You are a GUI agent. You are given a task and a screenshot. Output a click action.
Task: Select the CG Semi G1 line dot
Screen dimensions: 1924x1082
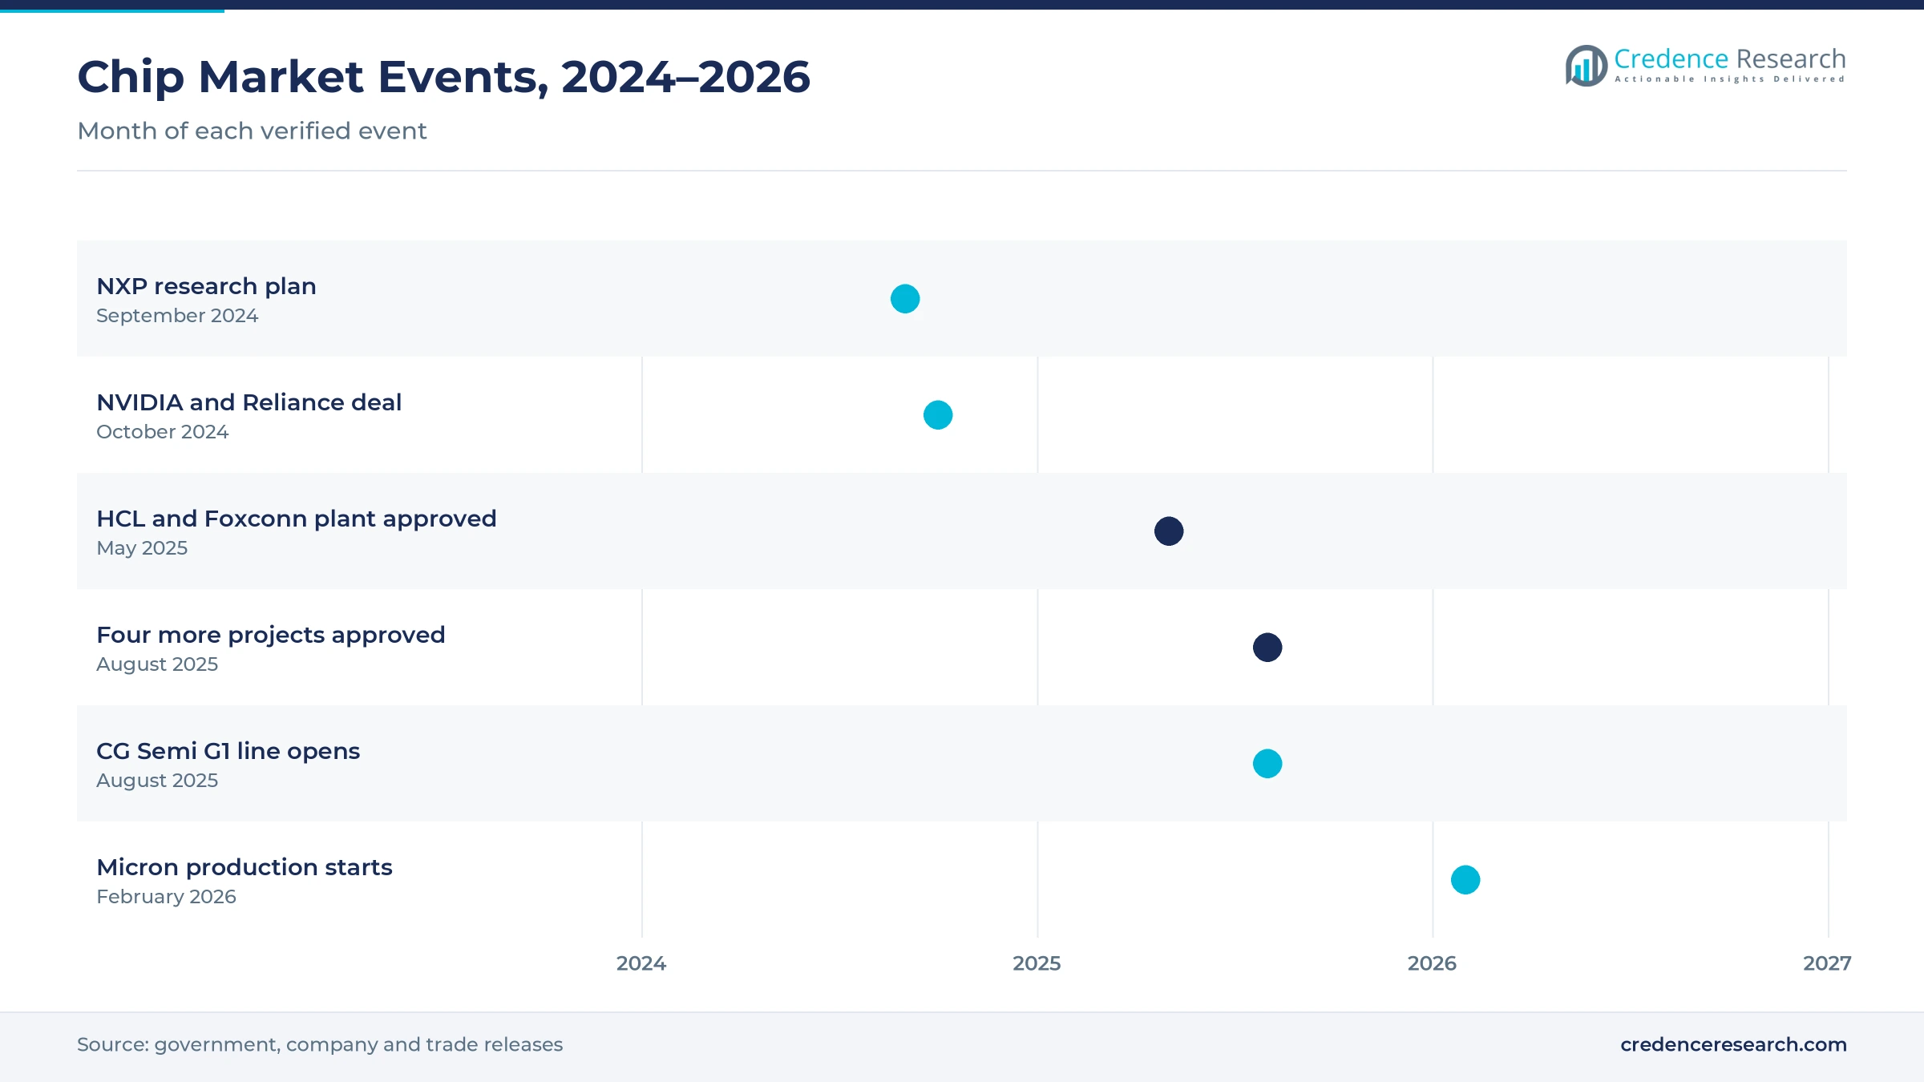click(x=1267, y=764)
